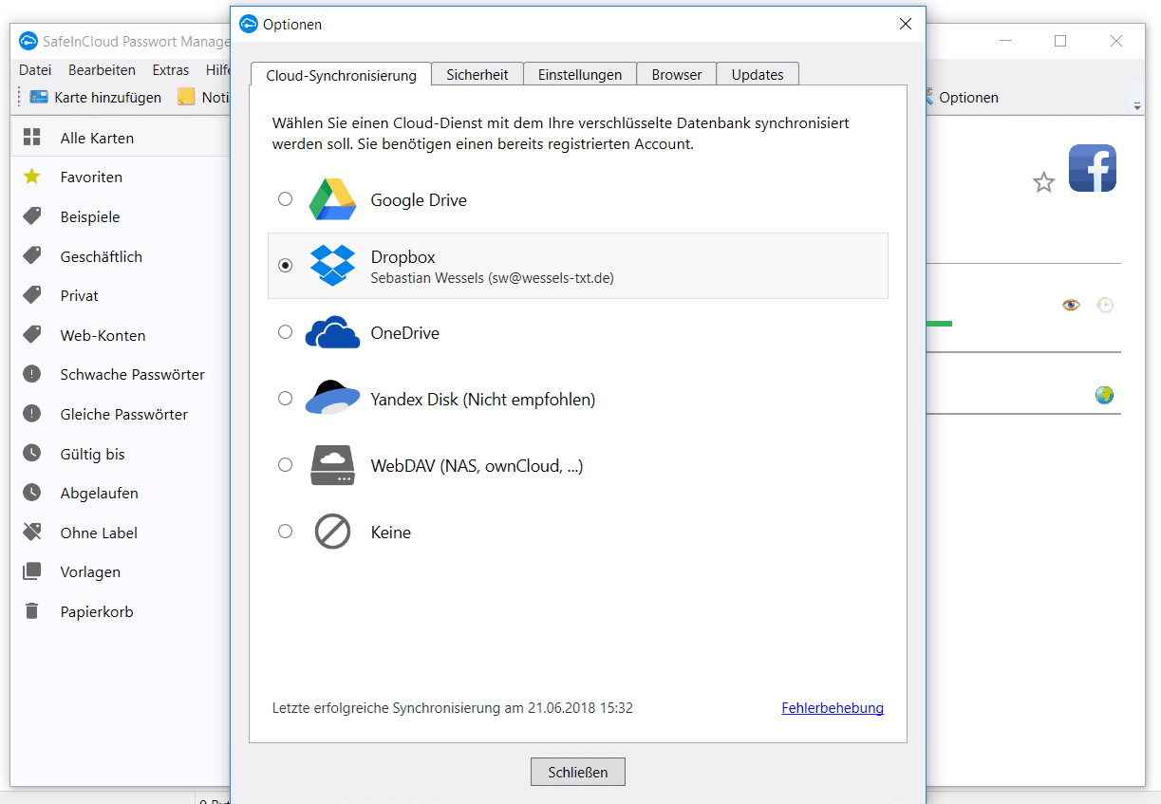Image resolution: width=1161 pixels, height=804 pixels.
Task: Switch to the Cloud-Synchronisierung tab
Action: coord(341,75)
